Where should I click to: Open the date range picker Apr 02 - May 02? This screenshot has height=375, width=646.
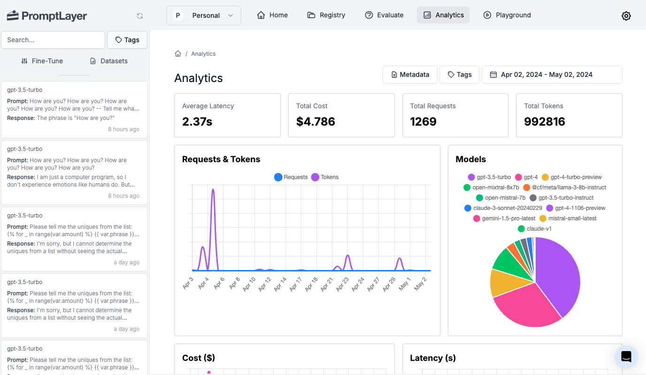552,75
